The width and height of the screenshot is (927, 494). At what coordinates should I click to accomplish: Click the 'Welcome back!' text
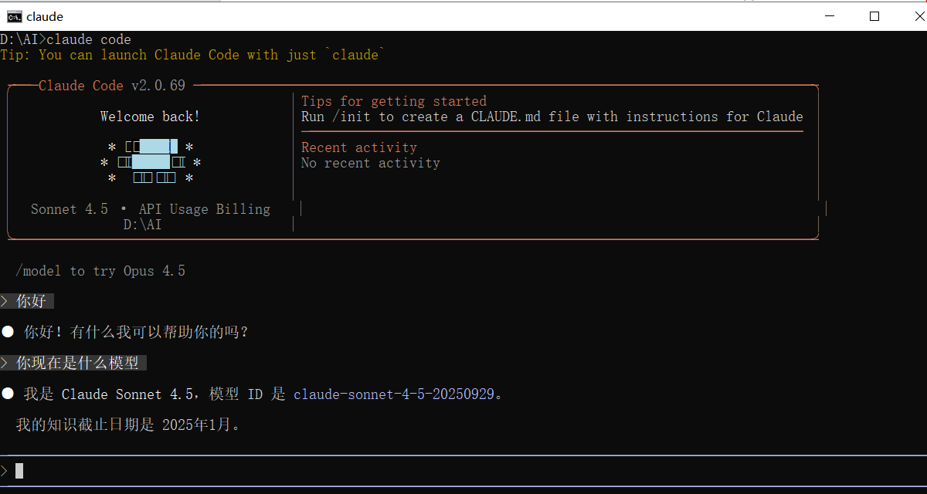[x=150, y=117]
